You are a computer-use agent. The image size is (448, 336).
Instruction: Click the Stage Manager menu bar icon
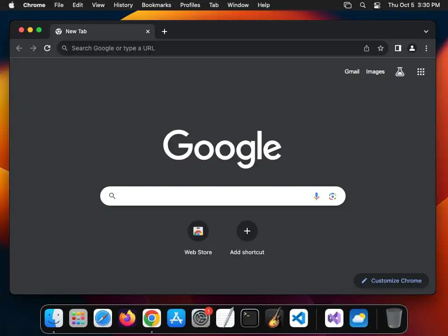click(347, 5)
